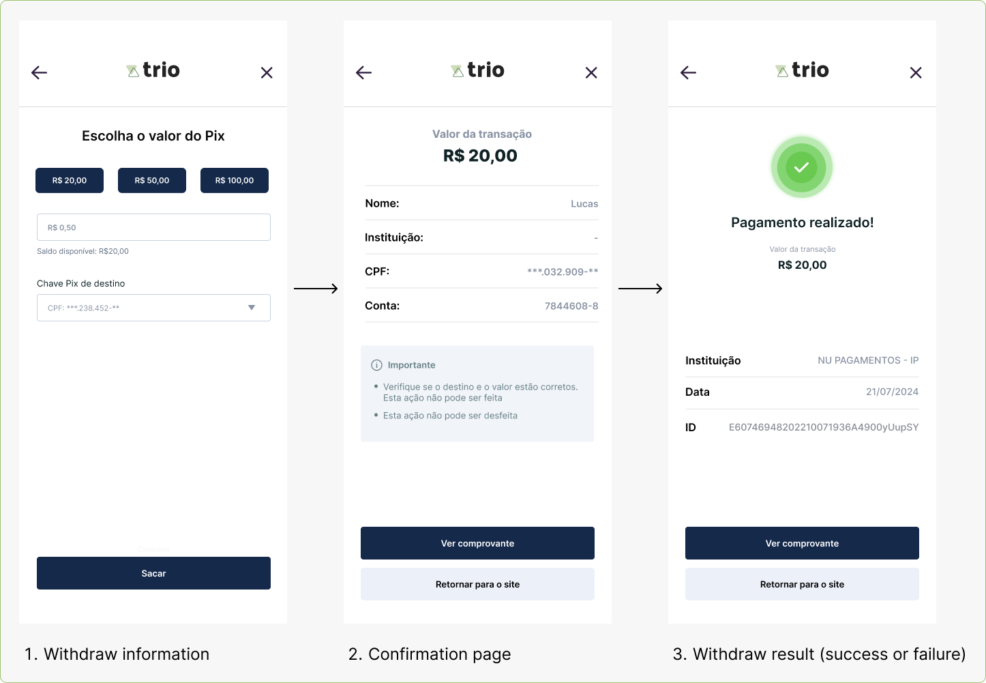This screenshot has width=986, height=683.
Task: Close the withdraw information screen with X
Action: [x=267, y=73]
